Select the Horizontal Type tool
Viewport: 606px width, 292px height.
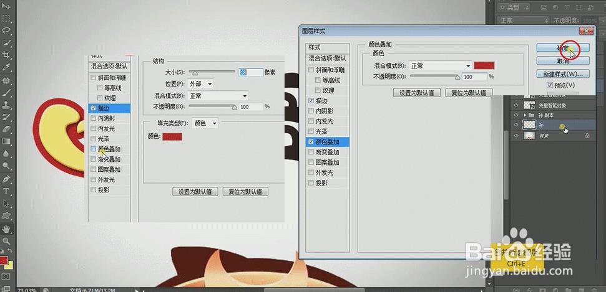pyautogui.click(x=6, y=191)
